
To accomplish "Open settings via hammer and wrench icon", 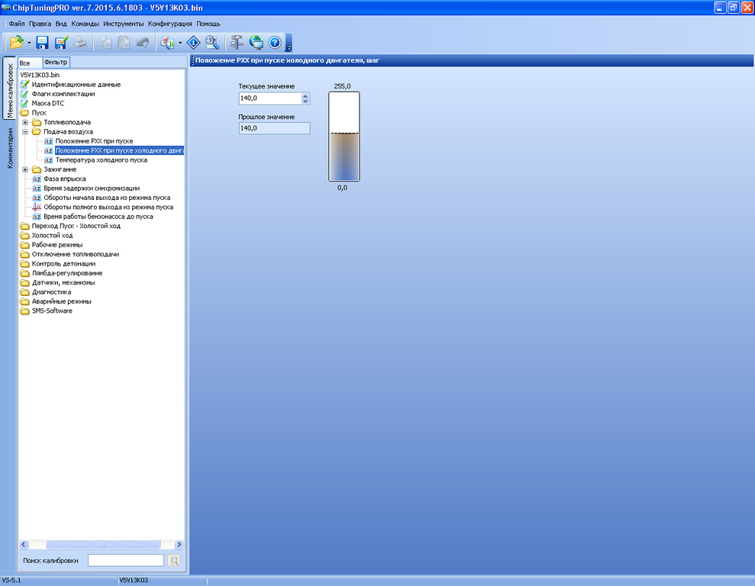I will click(x=236, y=42).
